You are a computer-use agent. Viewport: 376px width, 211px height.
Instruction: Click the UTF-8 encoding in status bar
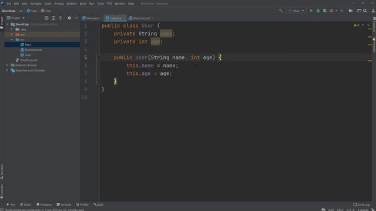point(350,210)
